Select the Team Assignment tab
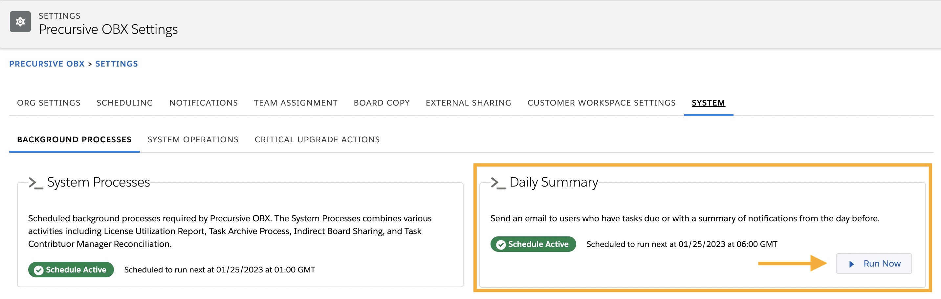This screenshot has height=299, width=941. tap(295, 103)
